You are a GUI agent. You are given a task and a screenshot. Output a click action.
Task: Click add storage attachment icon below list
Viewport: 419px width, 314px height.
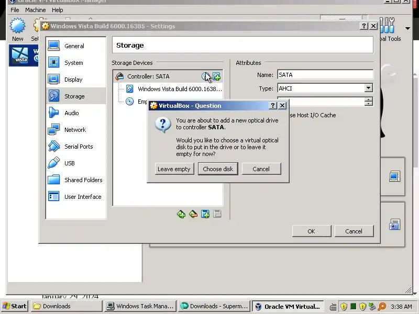coord(205,214)
